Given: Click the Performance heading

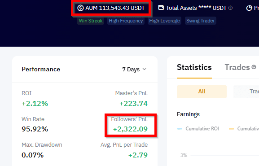Looking at the screenshot, I should (x=41, y=70).
